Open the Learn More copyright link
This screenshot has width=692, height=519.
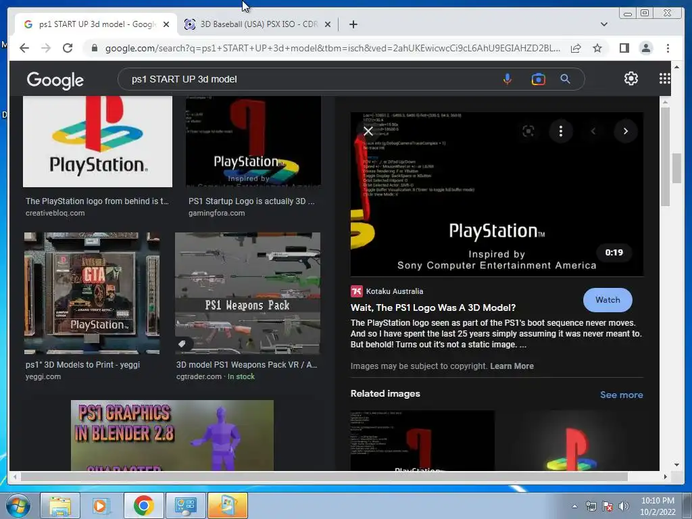tap(512, 366)
